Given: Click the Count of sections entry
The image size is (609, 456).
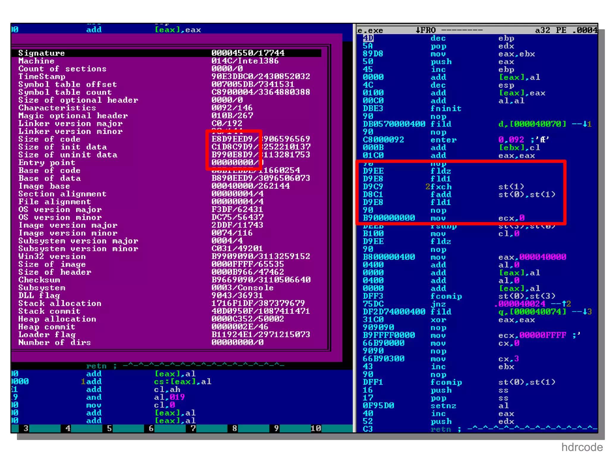Looking at the screenshot, I should pyautogui.click(x=167, y=69).
